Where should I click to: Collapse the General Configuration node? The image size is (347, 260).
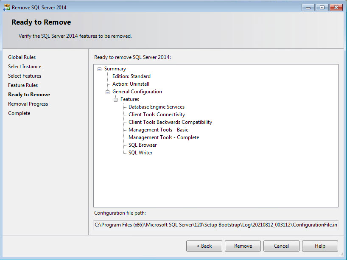(108, 92)
